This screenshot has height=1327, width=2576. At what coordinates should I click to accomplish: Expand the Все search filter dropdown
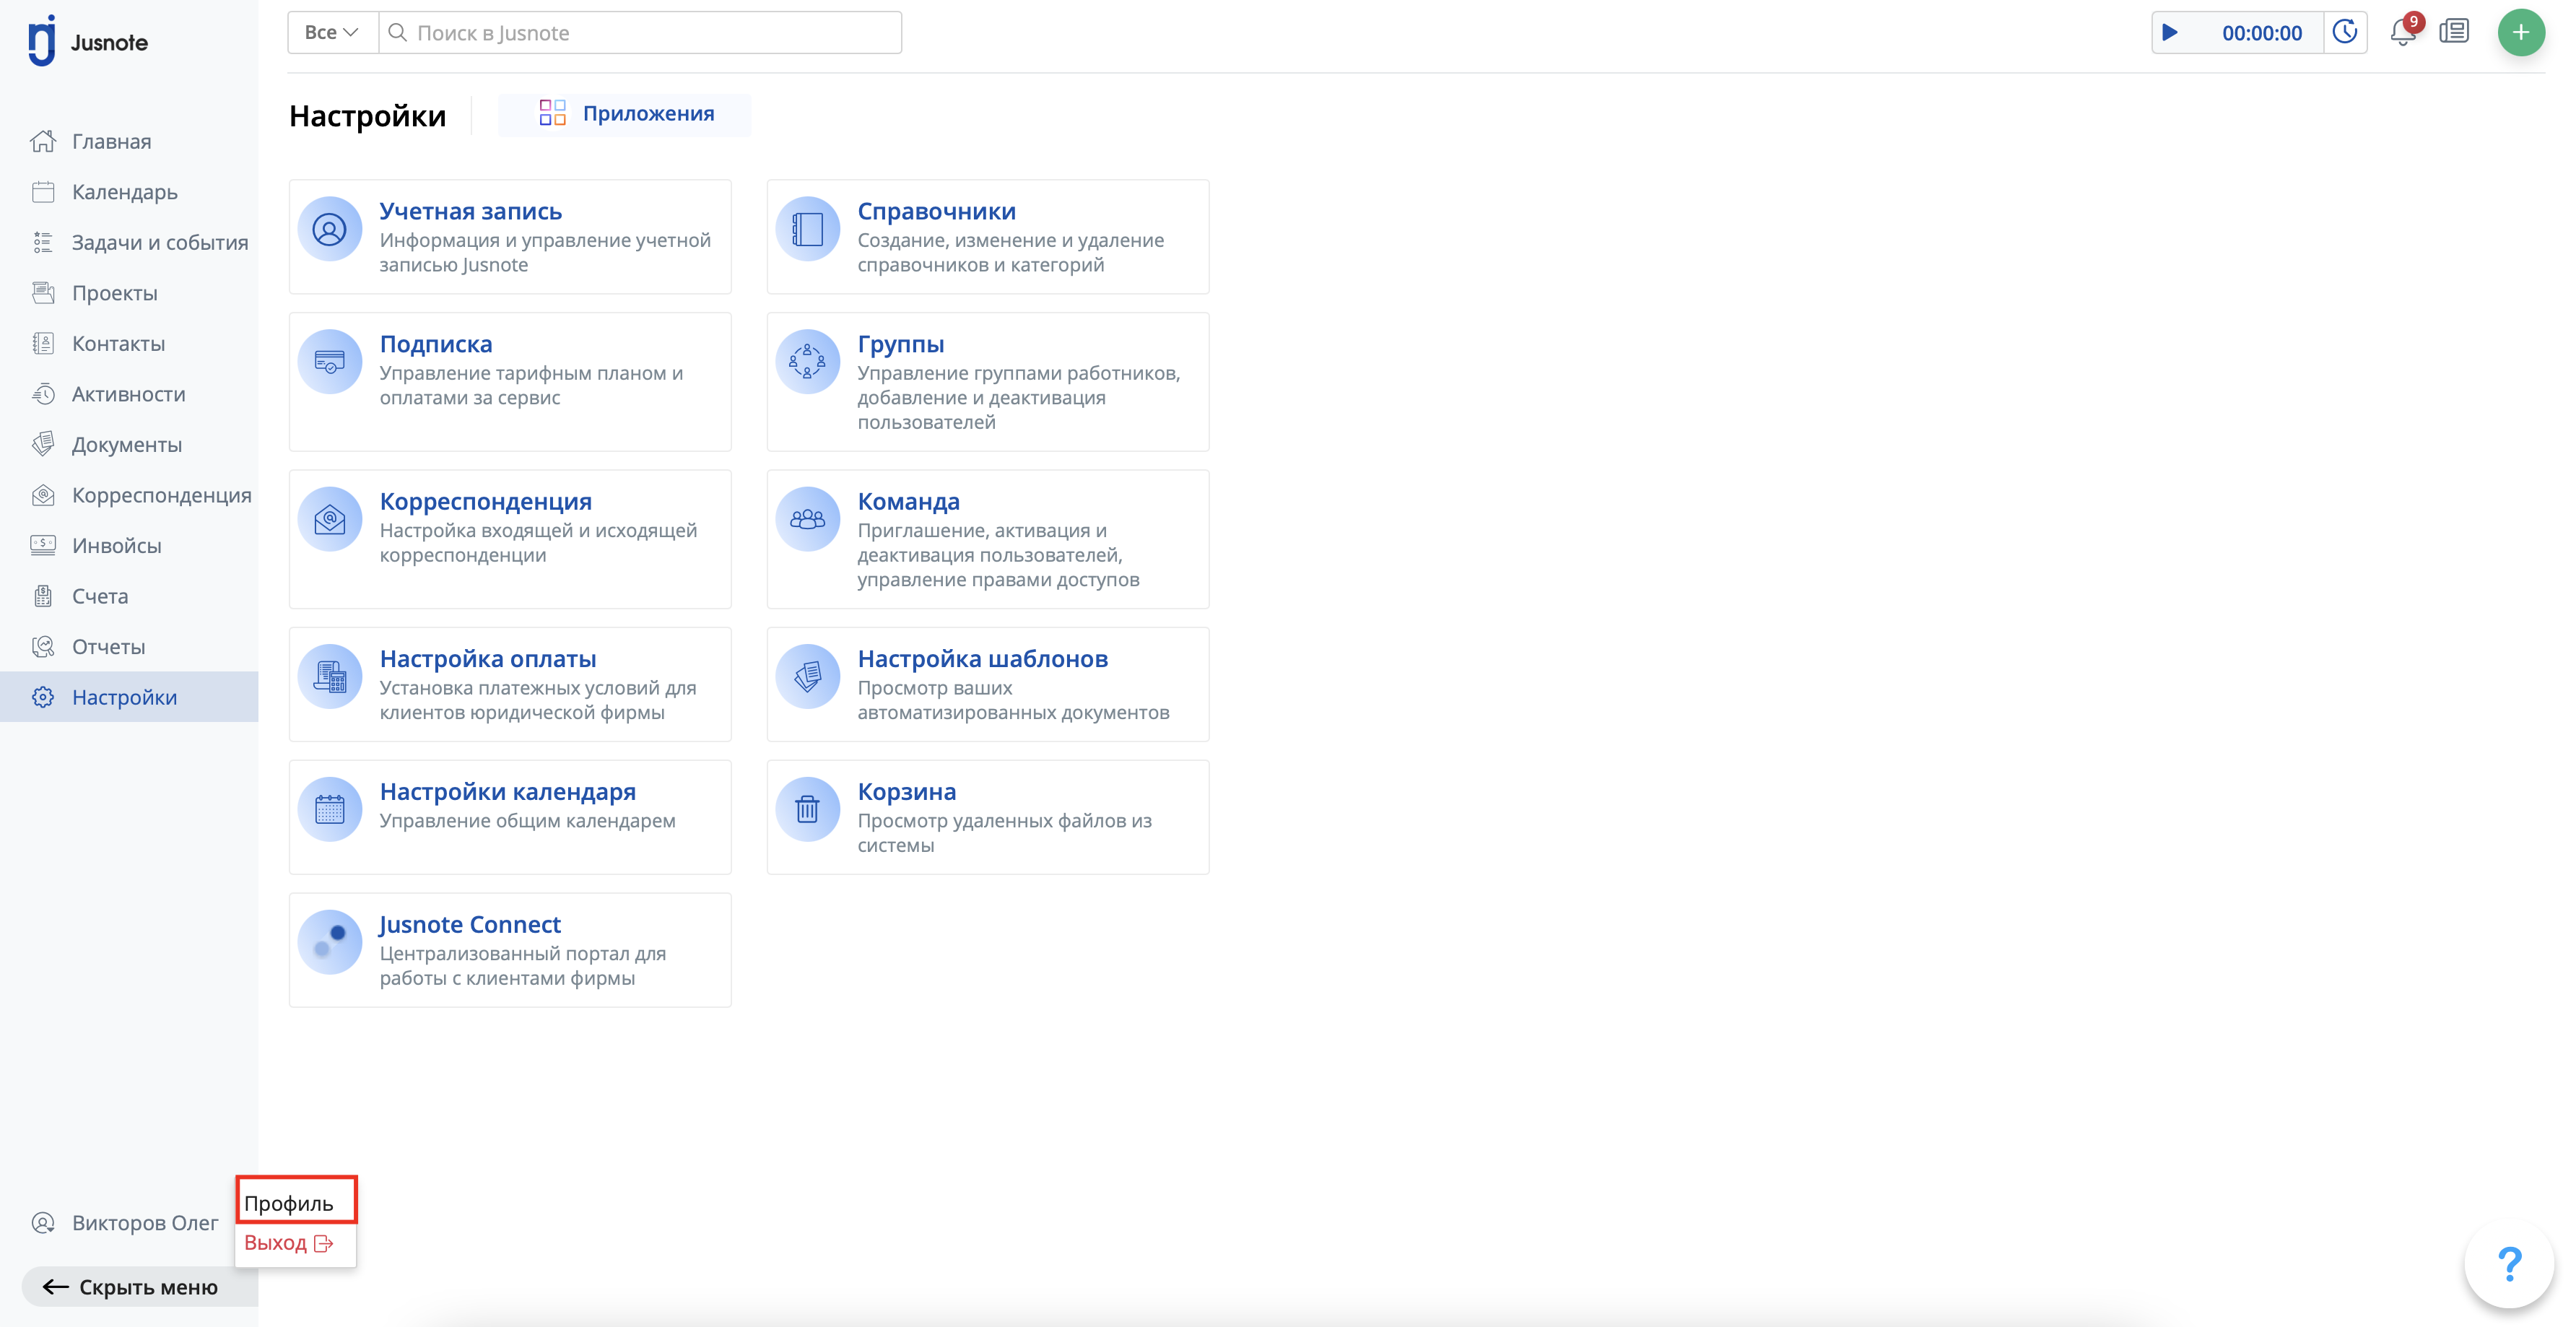332,32
